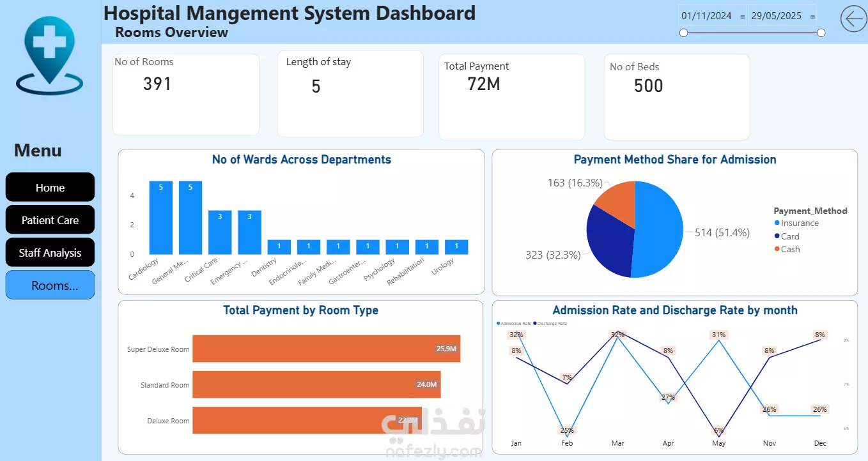Select the Rooms menu button
Image resolution: width=868 pixels, height=461 pixels.
50,285
